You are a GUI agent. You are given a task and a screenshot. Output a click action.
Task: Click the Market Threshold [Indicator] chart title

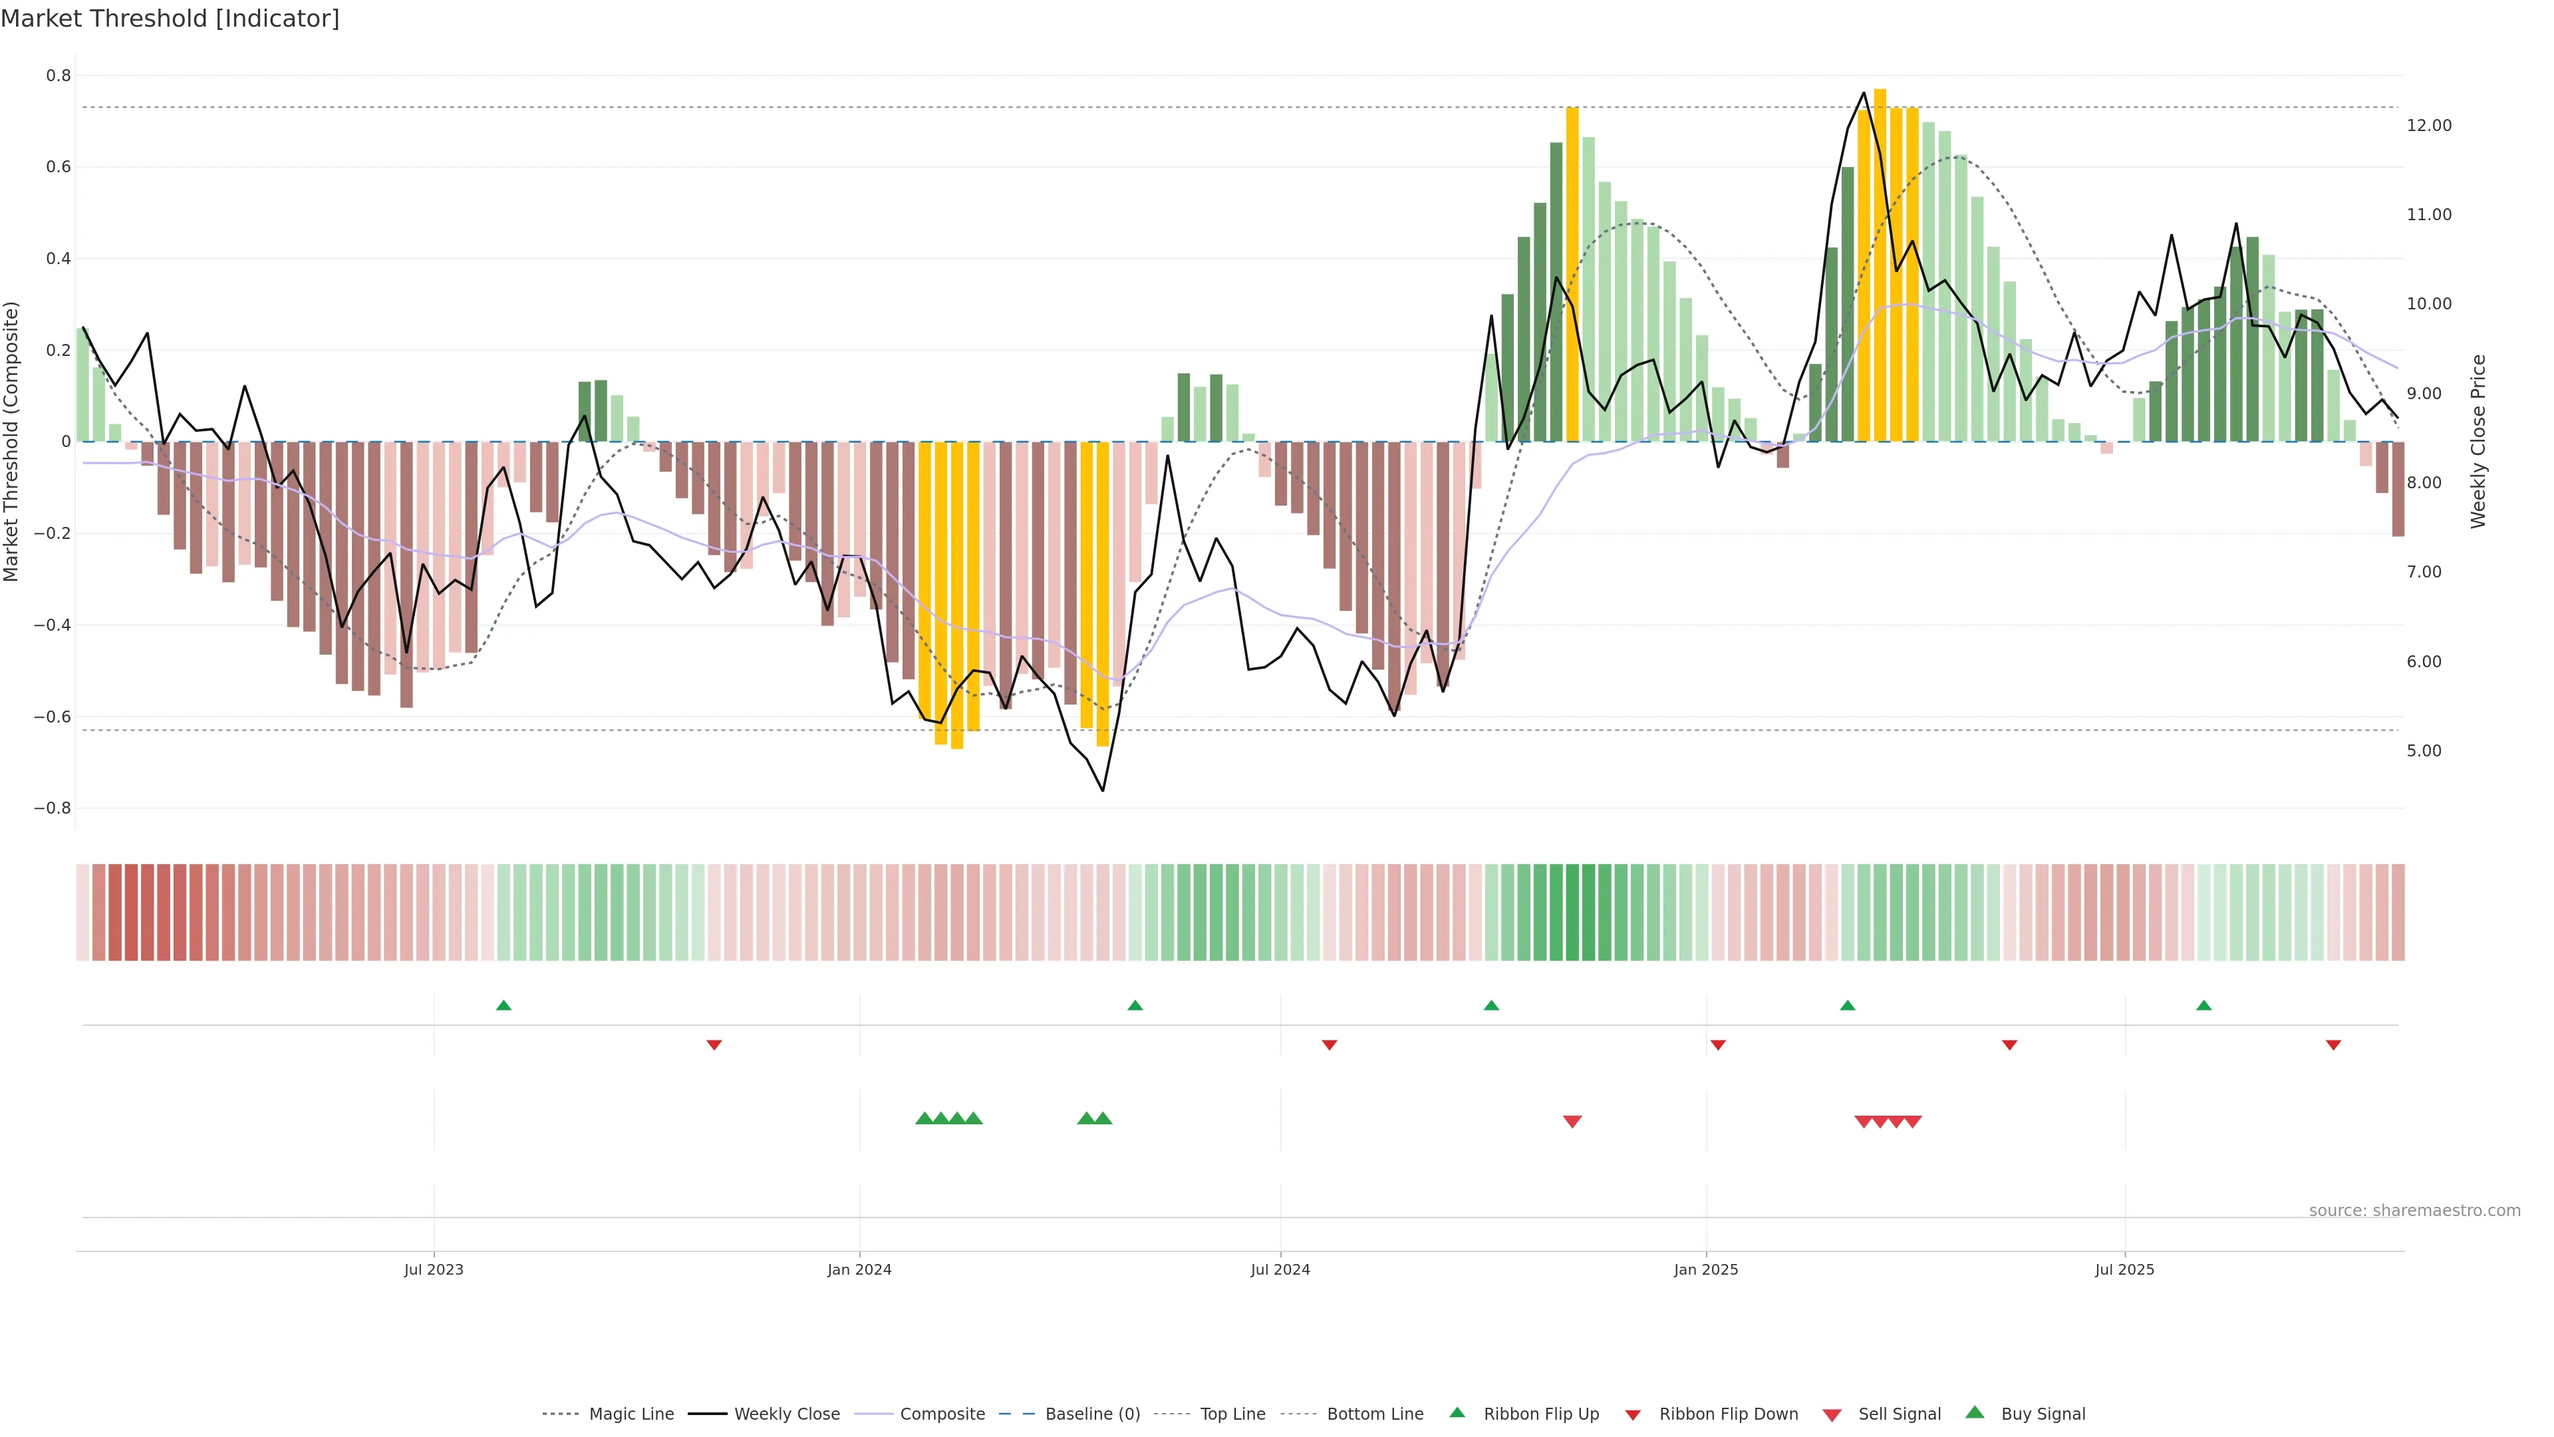point(170,19)
